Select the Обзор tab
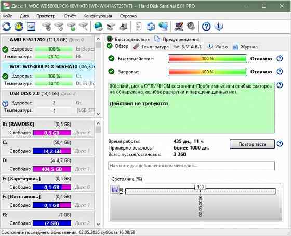Viewport: 291px width, 236px height. coord(117,46)
